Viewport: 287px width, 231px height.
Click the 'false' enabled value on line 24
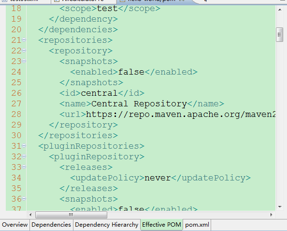coord(131,72)
